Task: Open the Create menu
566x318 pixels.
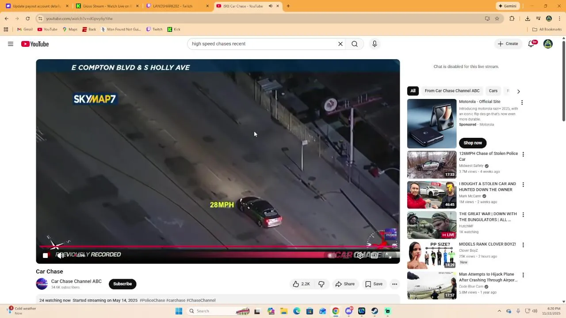Action: click(x=508, y=44)
